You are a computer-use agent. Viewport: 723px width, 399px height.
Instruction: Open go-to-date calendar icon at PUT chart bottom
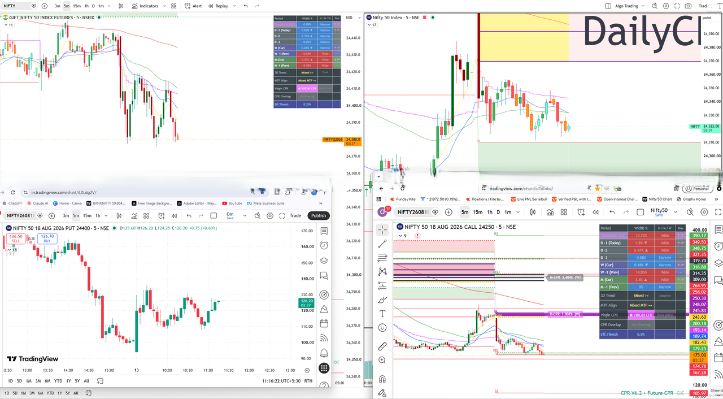(100, 381)
